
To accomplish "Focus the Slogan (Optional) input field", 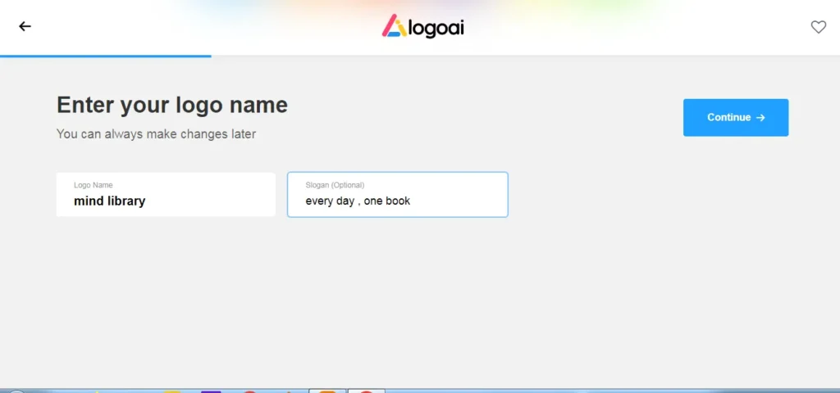I will (398, 195).
